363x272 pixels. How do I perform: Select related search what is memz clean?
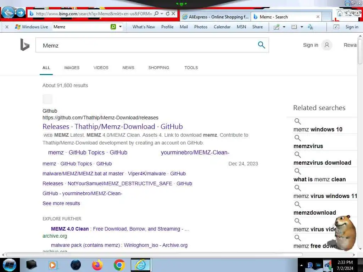point(319,180)
